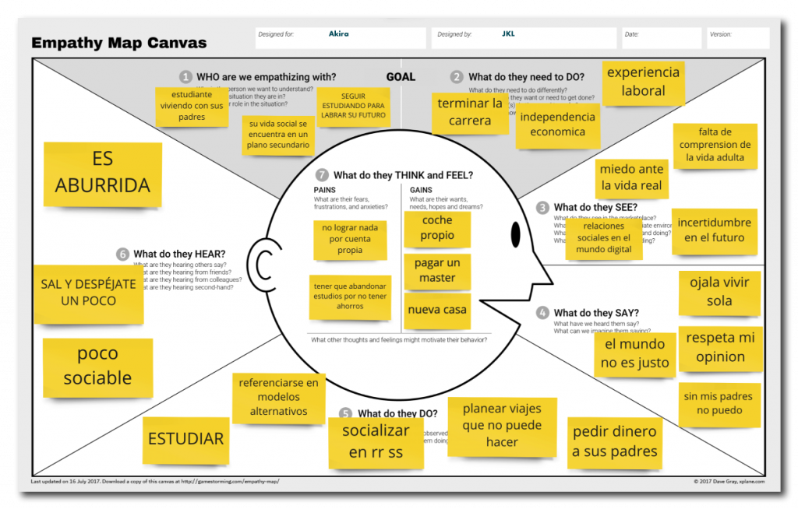Image resolution: width=798 pixels, height=509 pixels.
Task: Select the 'experiencia laboral' sticky note
Action: 643,82
